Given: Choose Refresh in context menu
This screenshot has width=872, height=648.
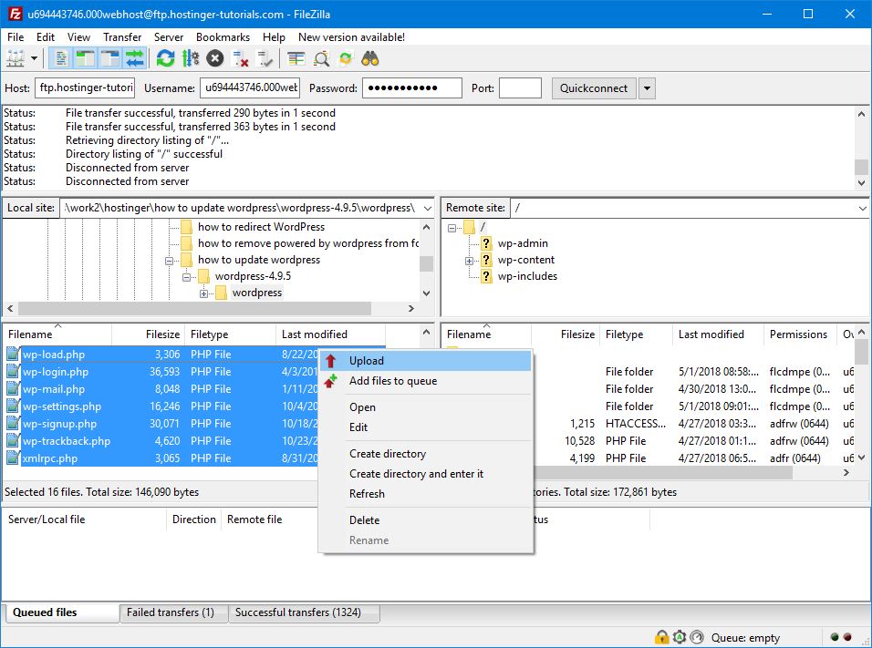Looking at the screenshot, I should (x=426, y=493).
